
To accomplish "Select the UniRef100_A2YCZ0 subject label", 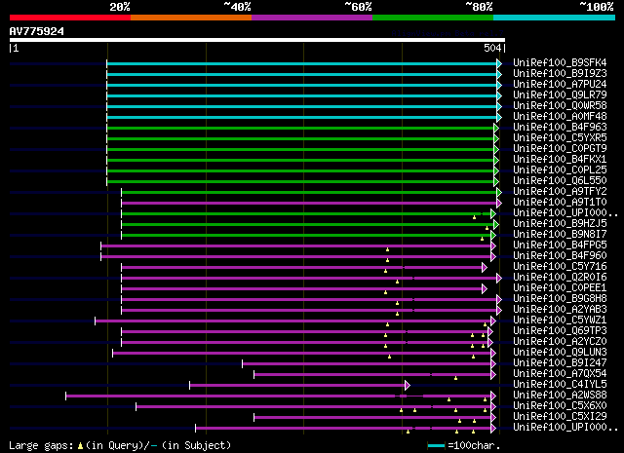I will pyautogui.click(x=560, y=342).
